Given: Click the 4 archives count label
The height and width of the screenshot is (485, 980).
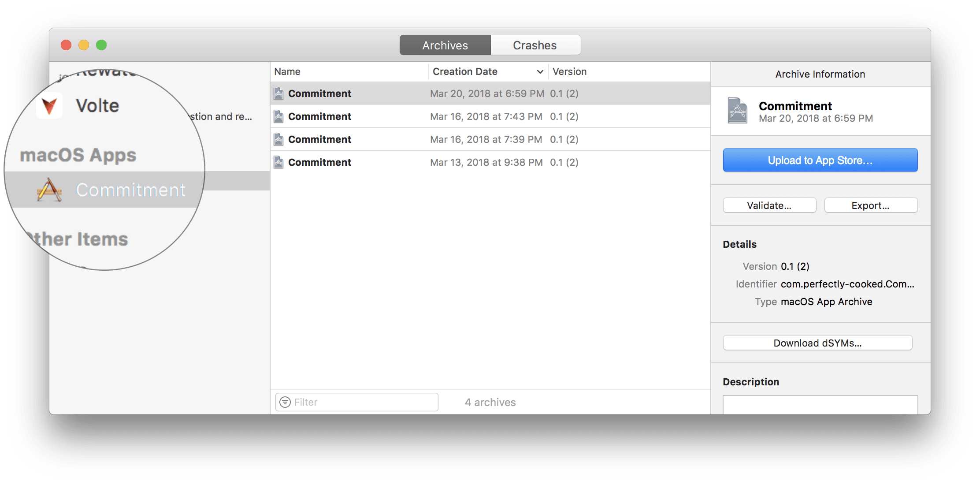Looking at the screenshot, I should coord(490,402).
